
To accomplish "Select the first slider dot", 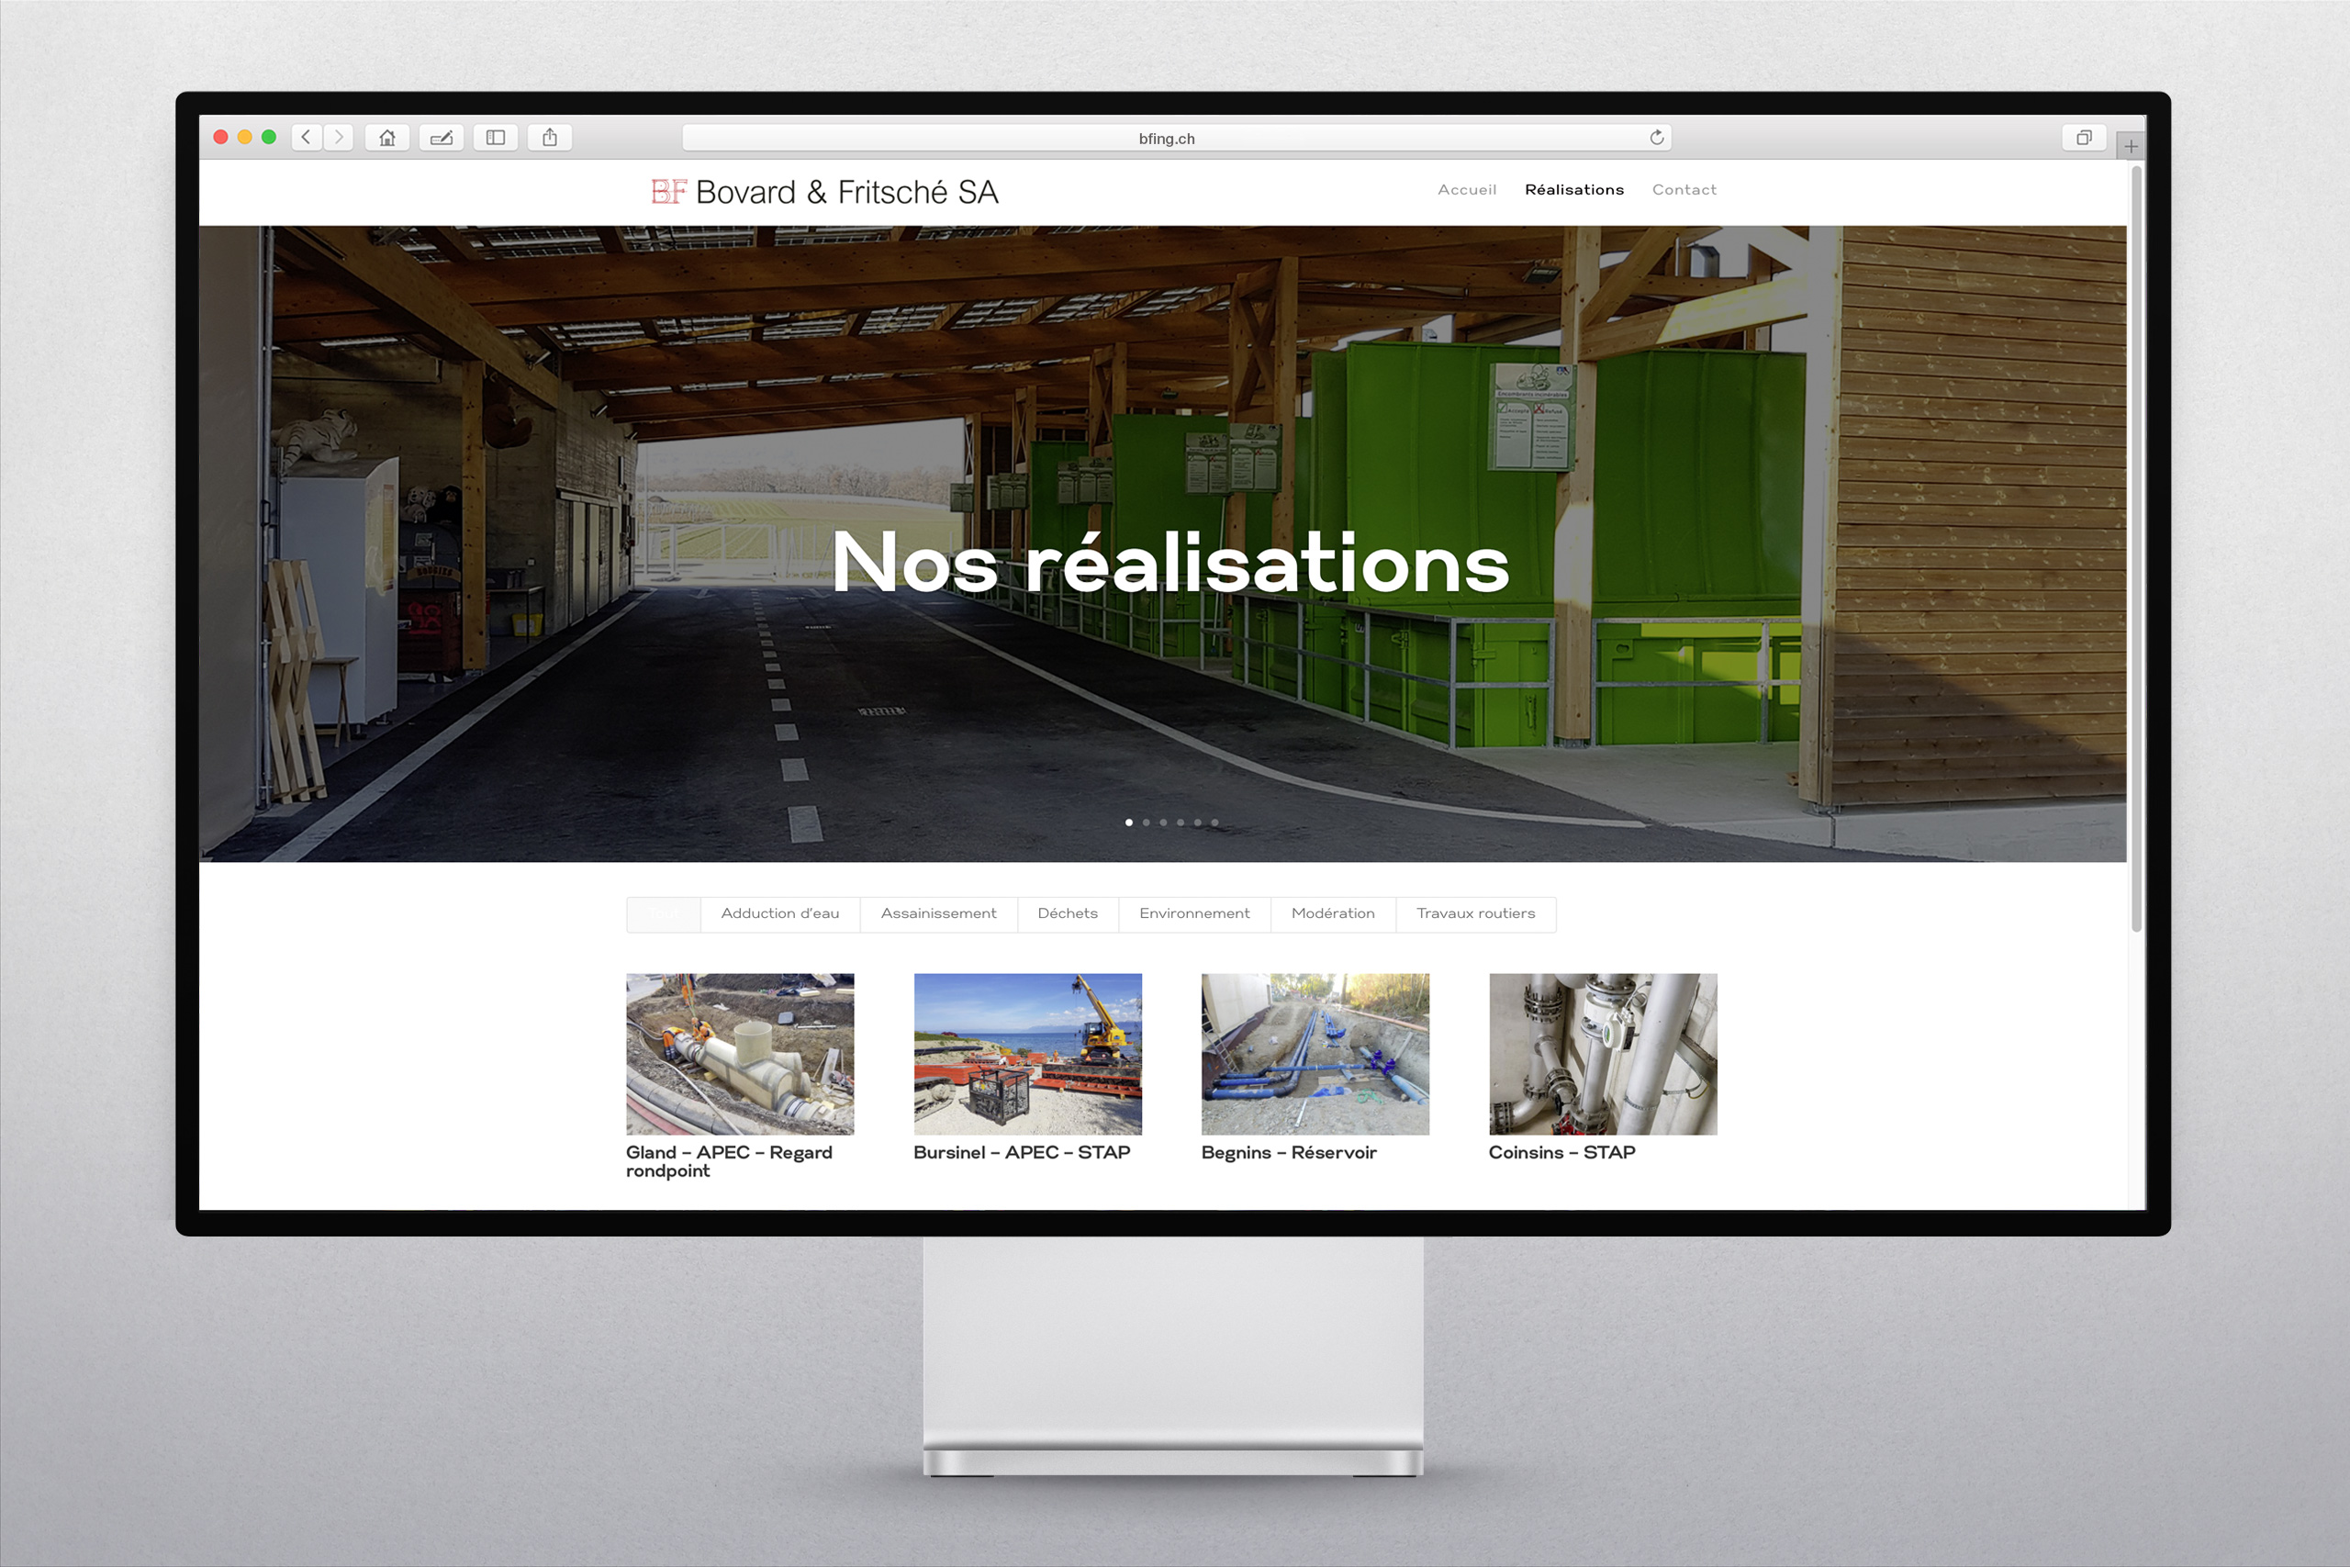I will (x=1129, y=823).
